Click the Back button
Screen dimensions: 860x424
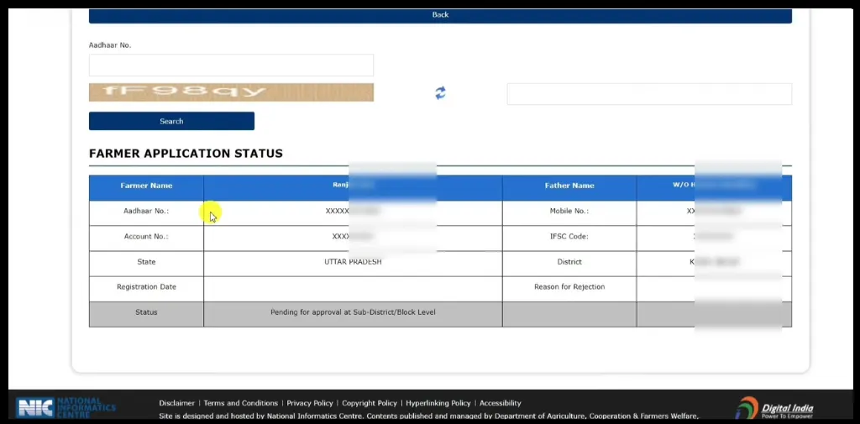(440, 15)
